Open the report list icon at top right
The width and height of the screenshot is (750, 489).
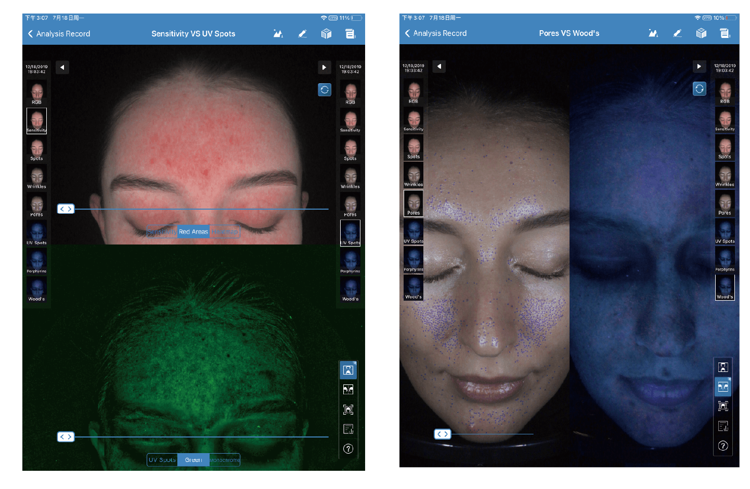point(726,33)
